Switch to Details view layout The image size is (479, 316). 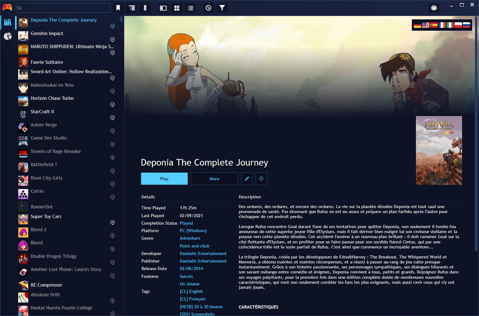tap(163, 8)
